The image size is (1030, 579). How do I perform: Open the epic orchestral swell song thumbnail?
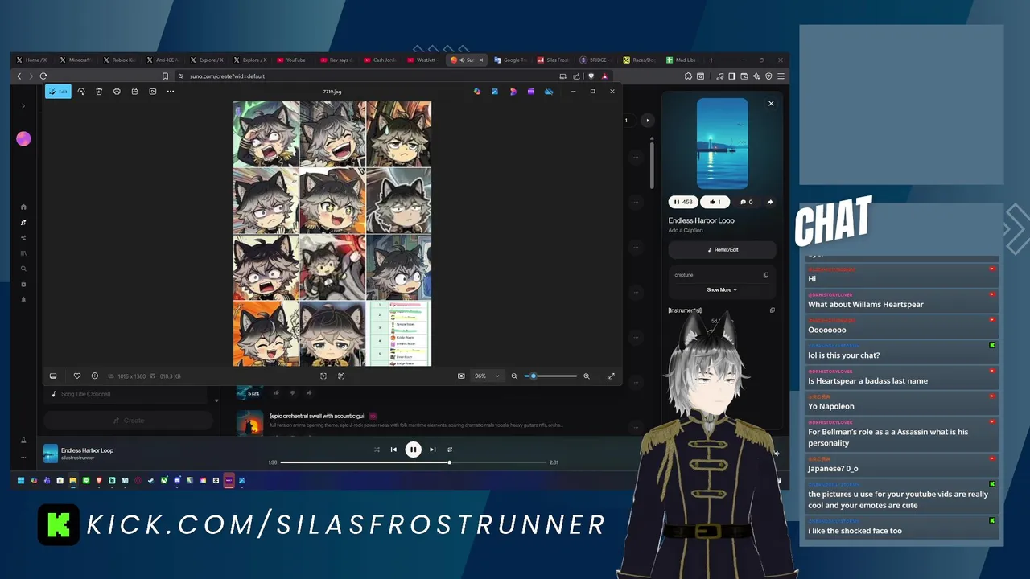(x=250, y=423)
